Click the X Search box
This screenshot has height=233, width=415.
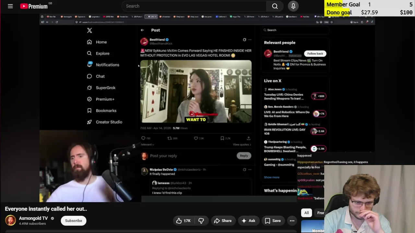coord(295,30)
